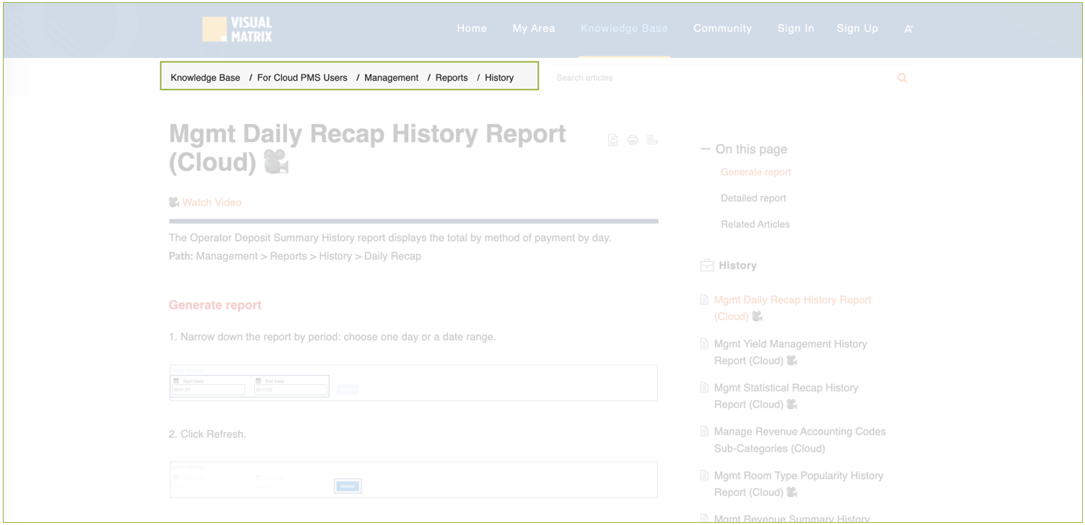
Task: Jump to the Detailed report section
Action: tap(753, 198)
